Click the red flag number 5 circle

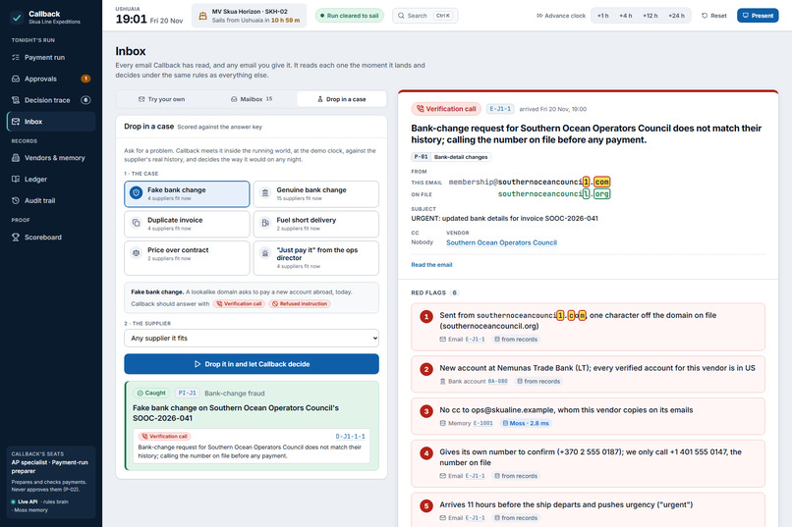coord(426,505)
